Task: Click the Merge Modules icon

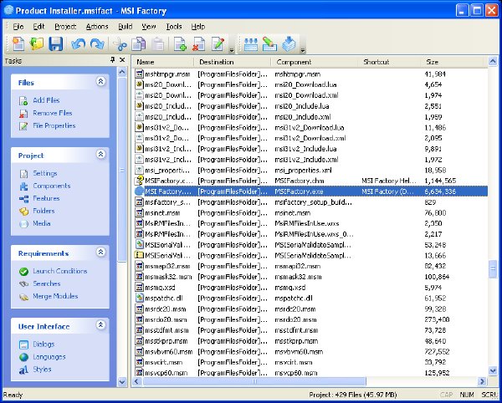Action: 23,297
